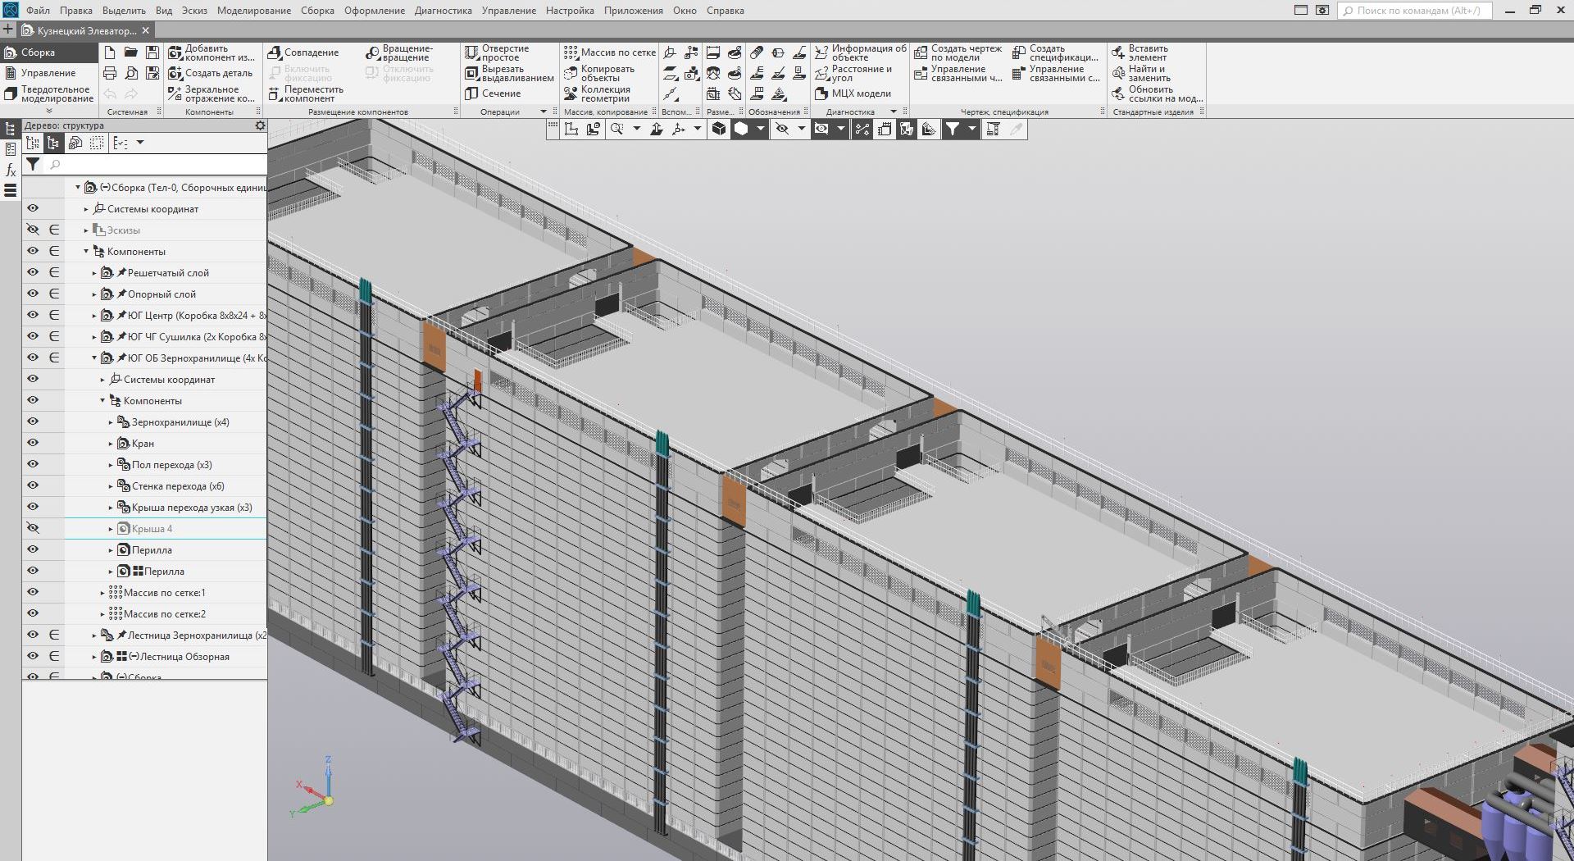Expand the toolbar sets chevron below Твердотельное моделирование
The image size is (1574, 861).
pyautogui.click(x=49, y=111)
